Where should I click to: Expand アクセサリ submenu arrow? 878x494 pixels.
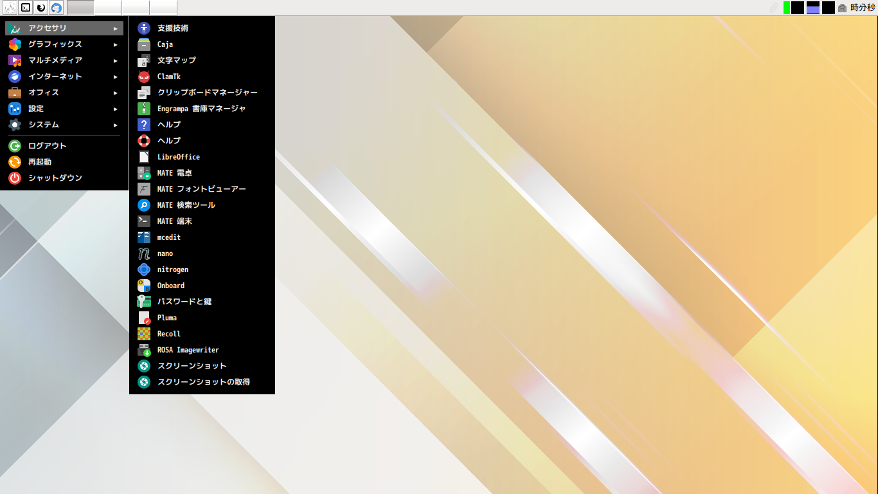116,28
